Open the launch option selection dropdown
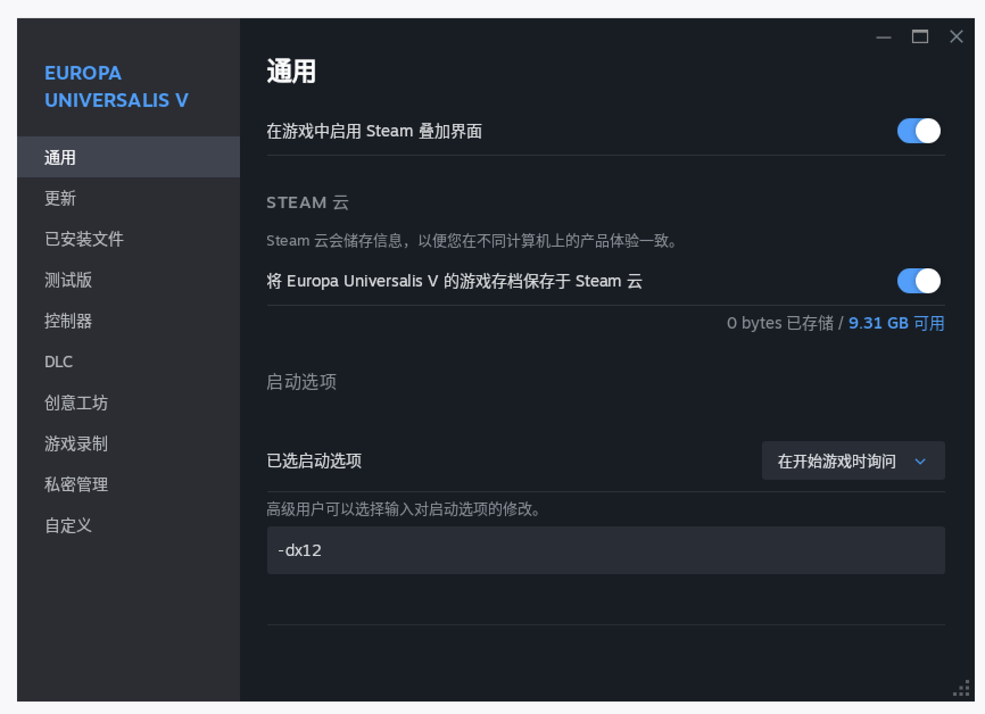The image size is (985, 714). tap(852, 461)
